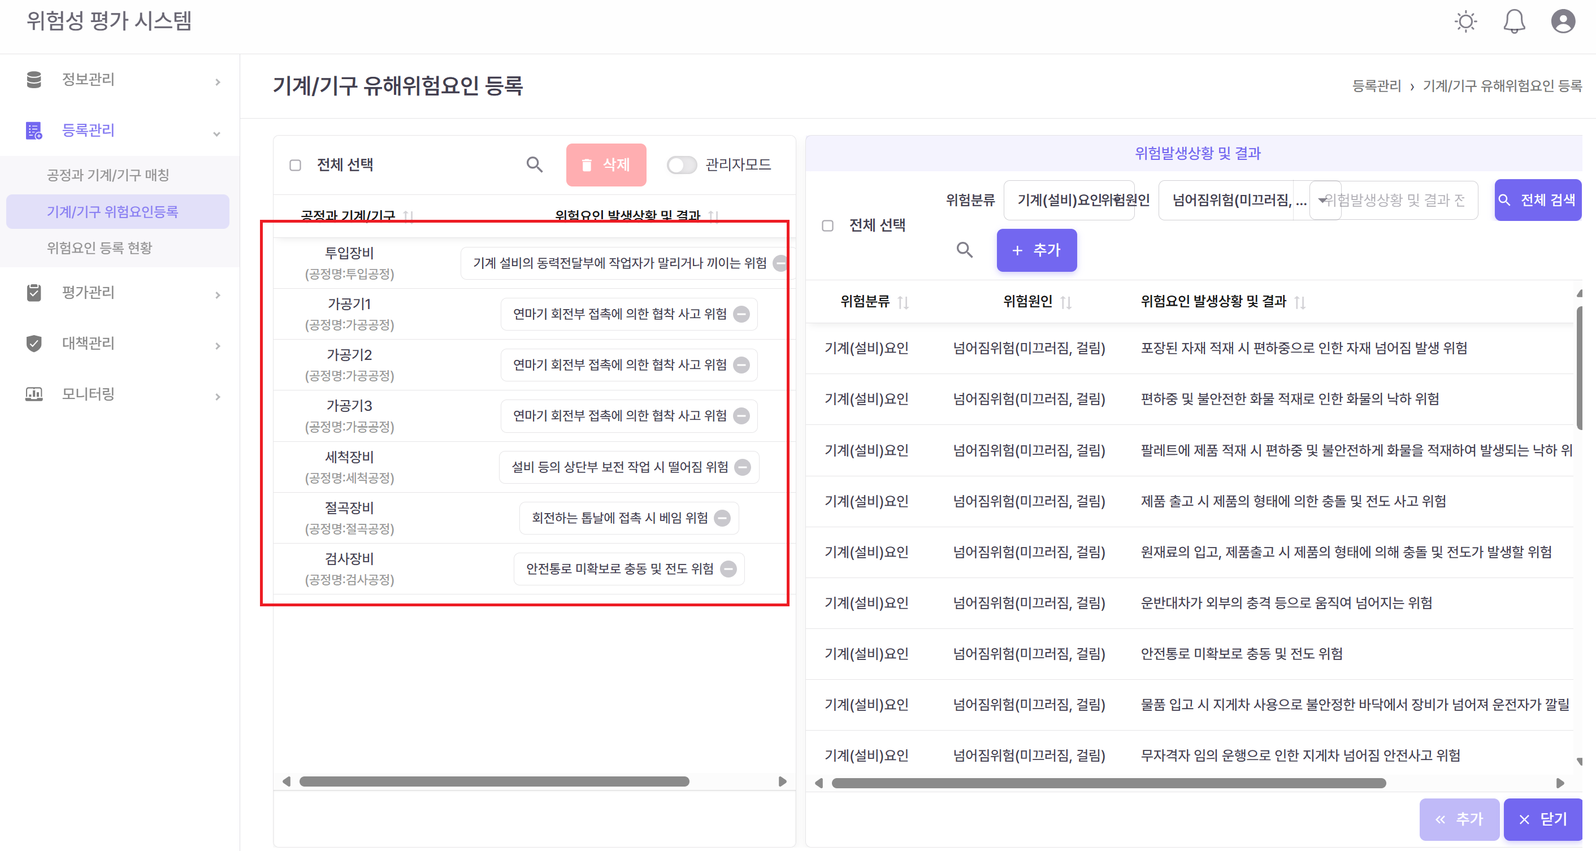Remove the 검사장비 hazard with minus icon

(x=728, y=568)
